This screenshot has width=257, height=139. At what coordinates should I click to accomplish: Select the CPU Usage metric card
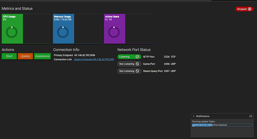pos(26,29)
